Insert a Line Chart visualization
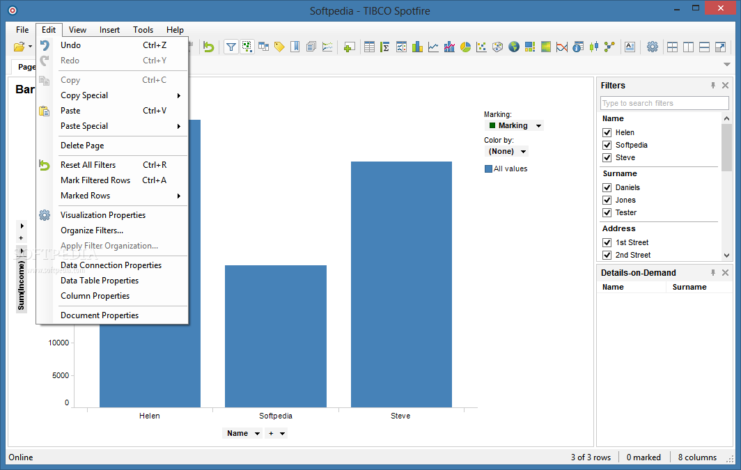The width and height of the screenshot is (741, 470). [433, 47]
